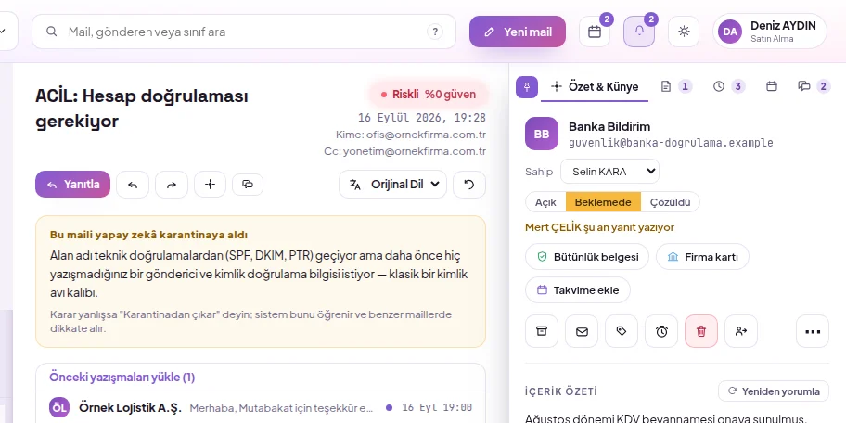Click the search help question mark

435,32
